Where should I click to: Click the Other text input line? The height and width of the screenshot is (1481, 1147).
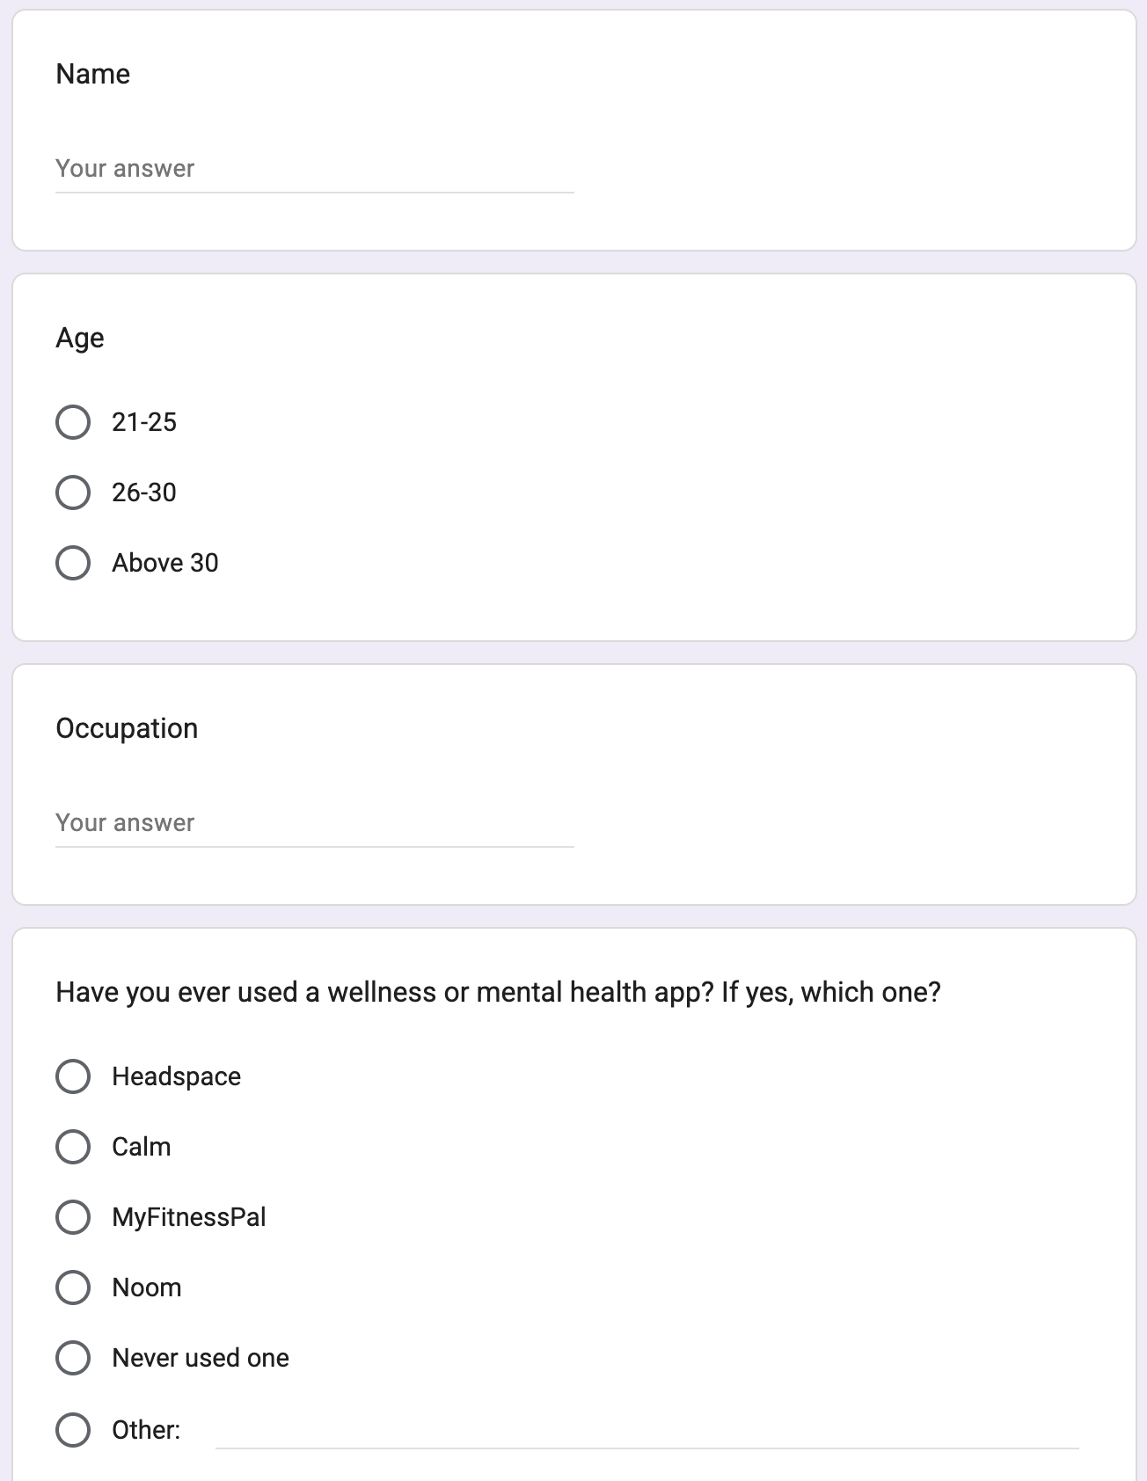coord(647,1432)
